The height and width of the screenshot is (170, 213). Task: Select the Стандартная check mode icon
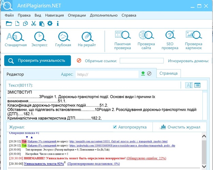point(16,37)
